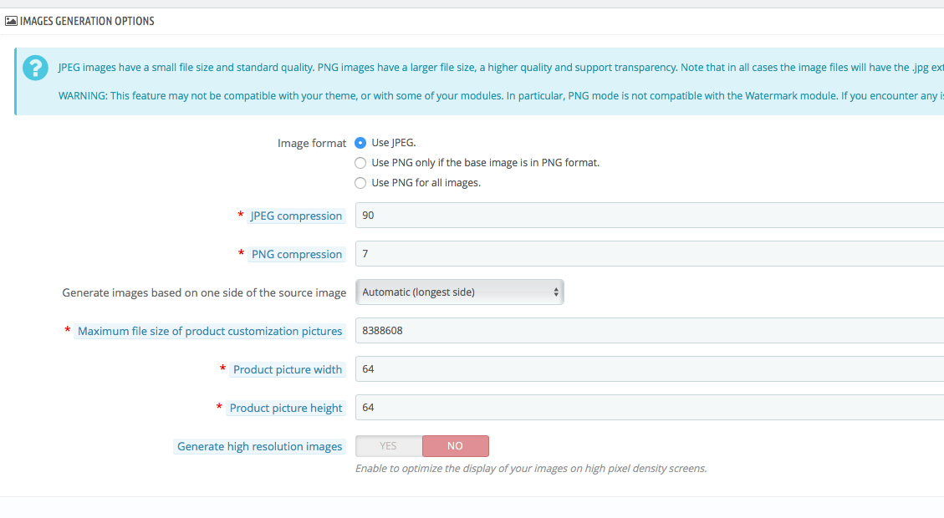Click the Maximum file size of product customization pictures label
The width and height of the screenshot is (944, 518).
click(210, 332)
